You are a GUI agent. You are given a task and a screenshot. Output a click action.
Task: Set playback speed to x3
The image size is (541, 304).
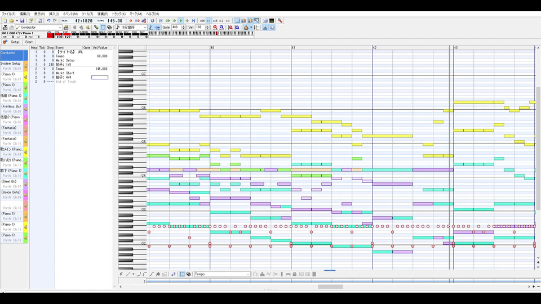tap(228, 21)
